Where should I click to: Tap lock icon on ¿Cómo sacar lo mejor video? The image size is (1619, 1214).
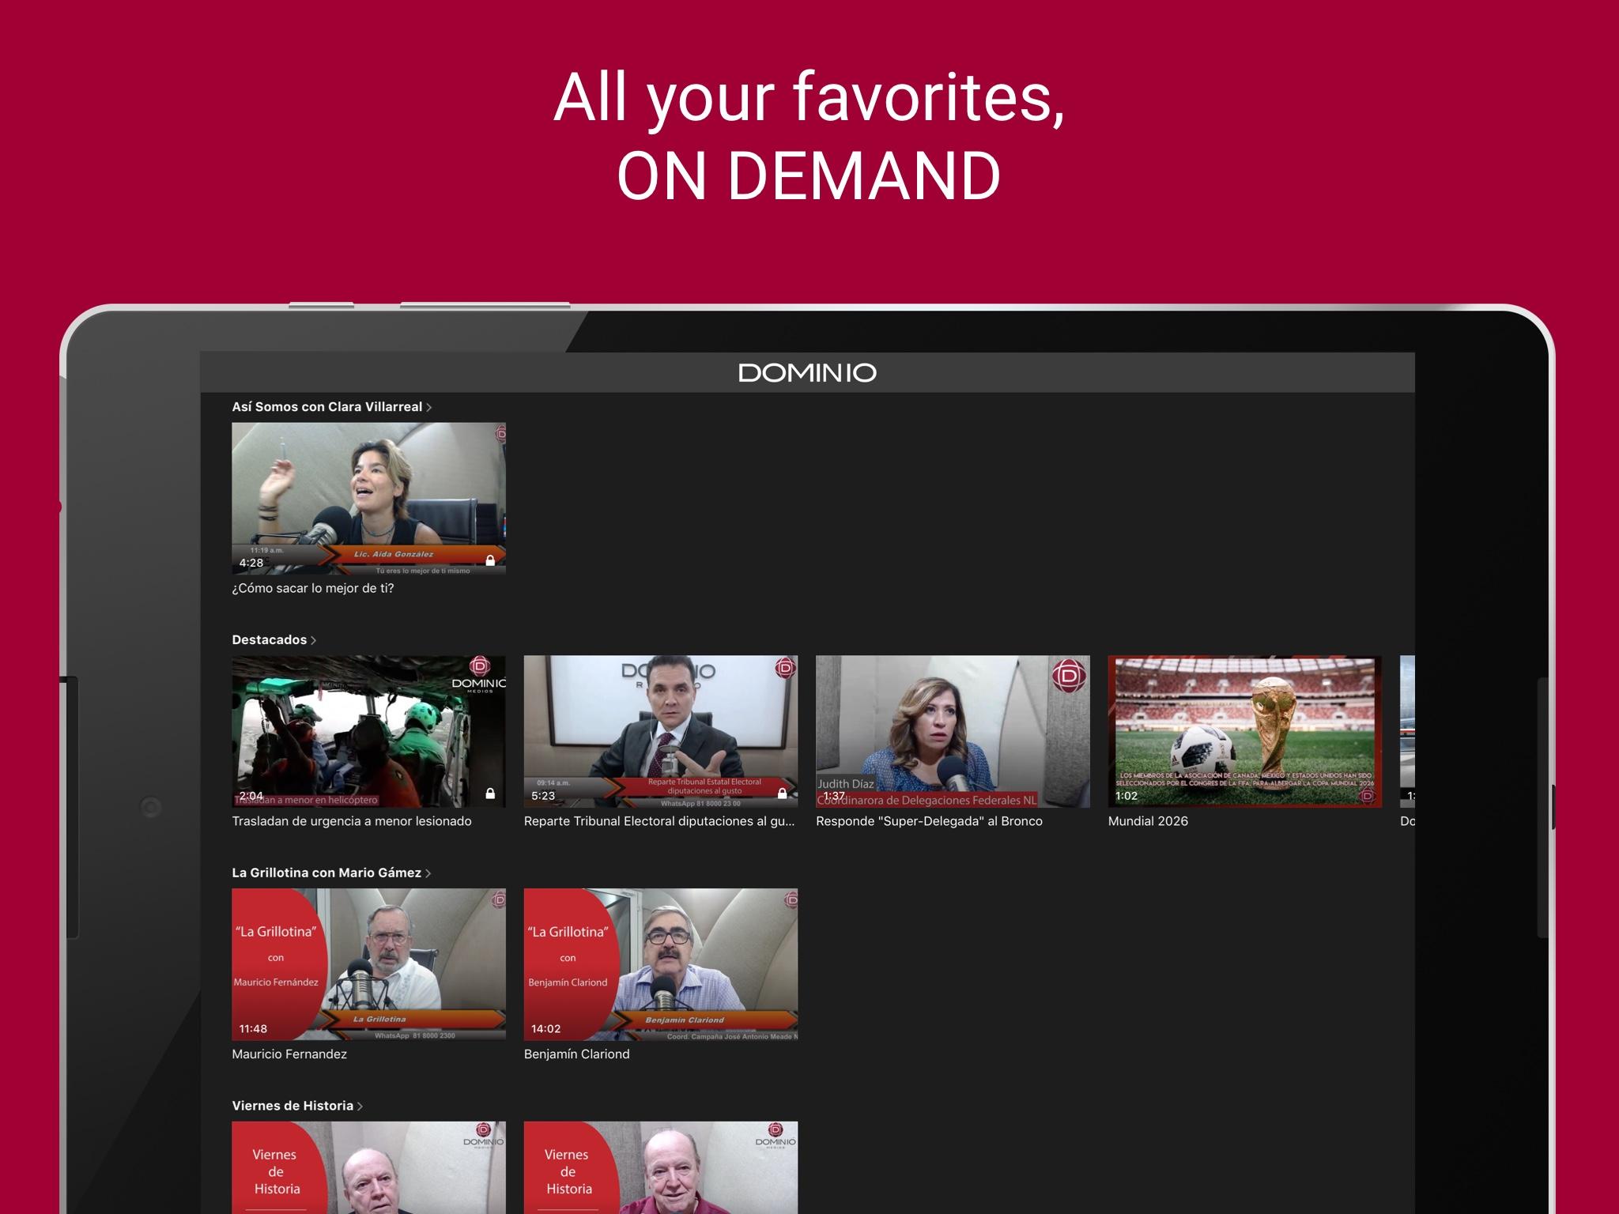[490, 560]
